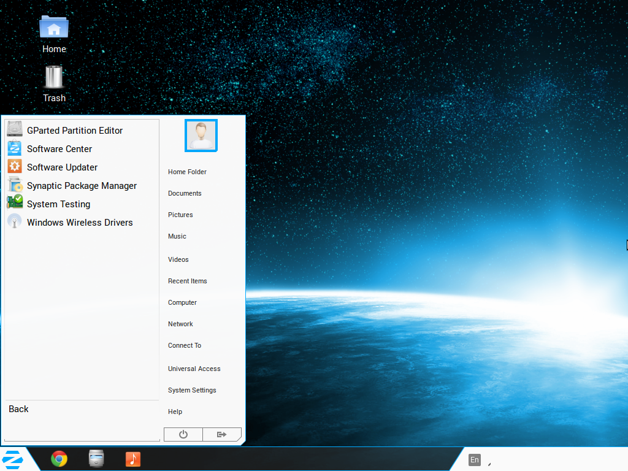The width and height of the screenshot is (628, 471).
Task: Click the Software Center icon
Action: (15, 148)
